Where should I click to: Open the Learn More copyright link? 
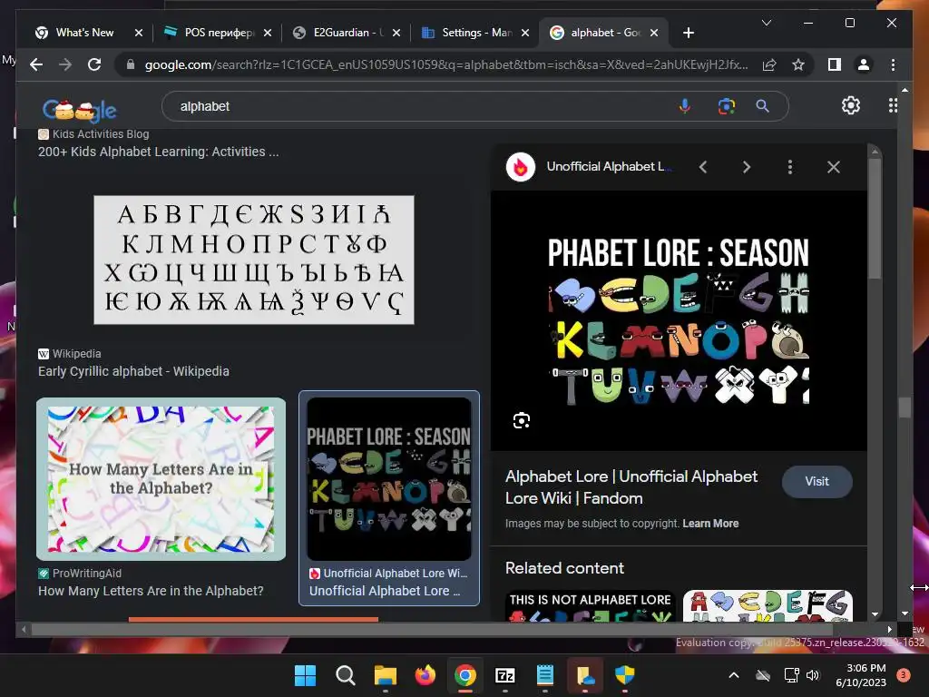[710, 524]
